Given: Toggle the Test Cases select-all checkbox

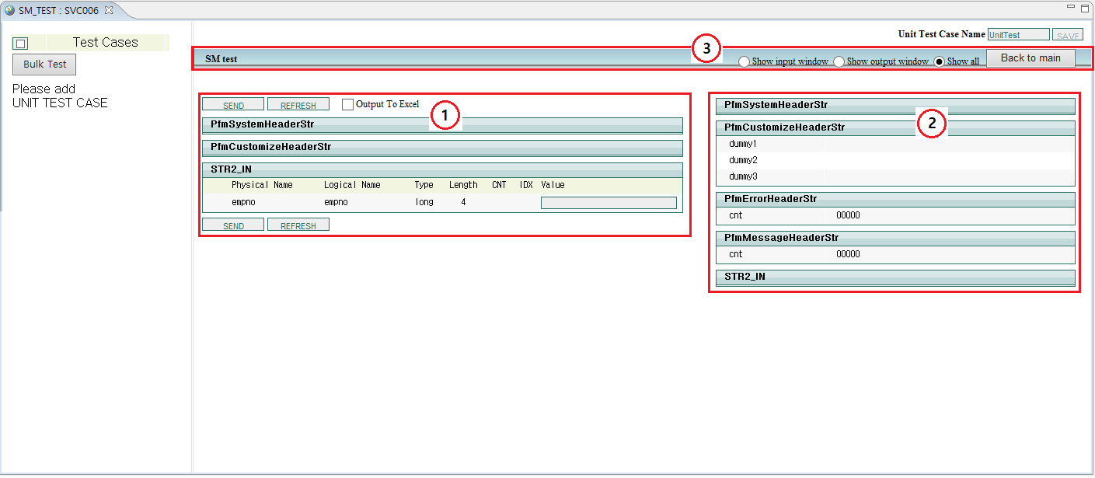Looking at the screenshot, I should tap(21, 44).
